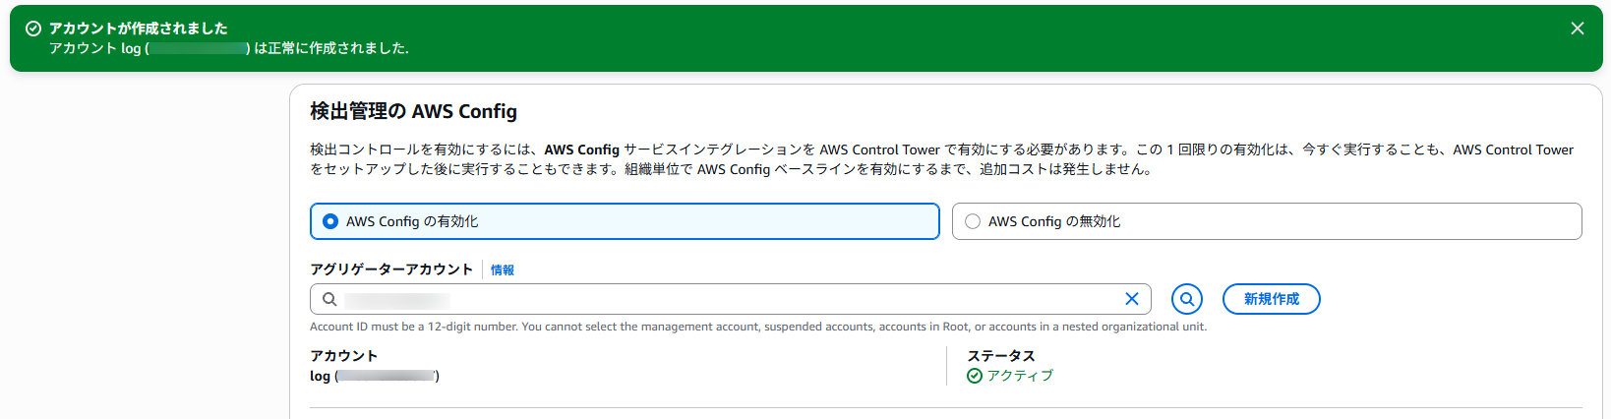Click the 'ステータス' column label
This screenshot has height=419, width=1611.
1001,355
